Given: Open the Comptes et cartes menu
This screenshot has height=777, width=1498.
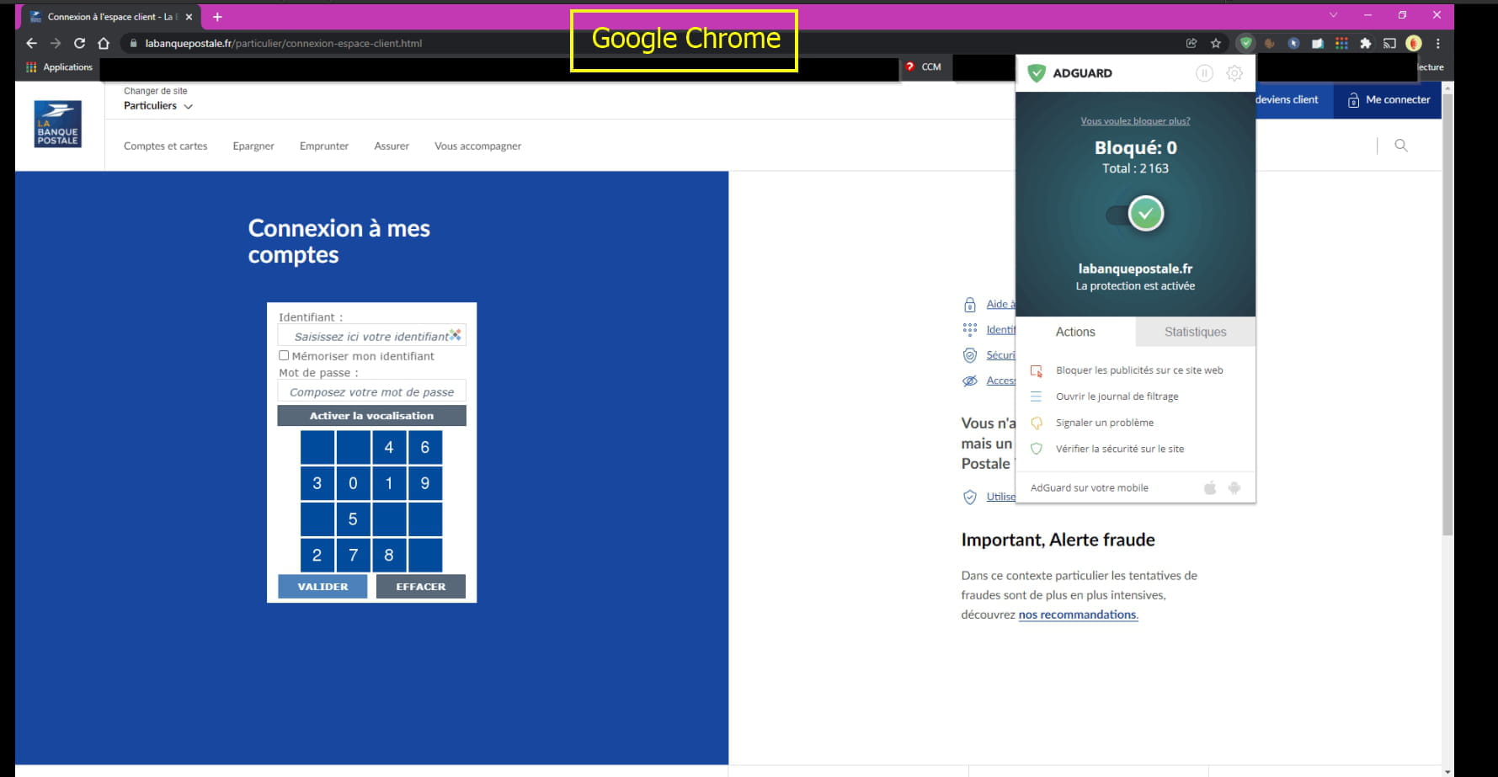Looking at the screenshot, I should (x=165, y=146).
